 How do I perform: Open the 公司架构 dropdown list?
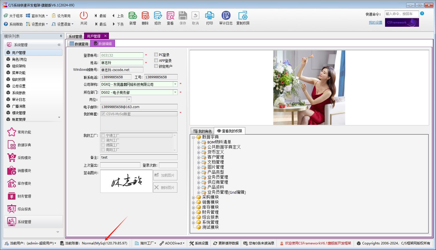[175, 84]
